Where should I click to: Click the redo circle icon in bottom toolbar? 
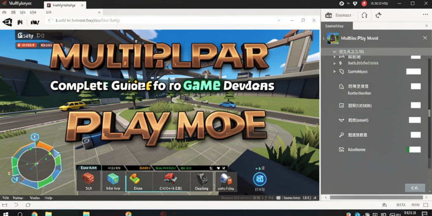[28, 205]
